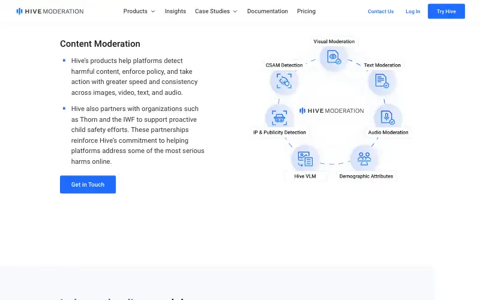Expand the Case Studies dropdown chevron
The width and height of the screenshot is (480, 300).
tap(235, 11)
